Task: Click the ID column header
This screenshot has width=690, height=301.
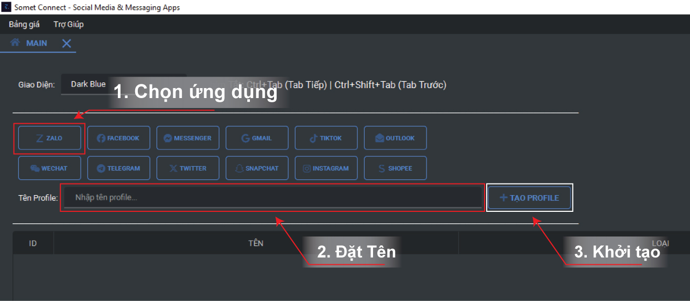Action: coord(33,243)
